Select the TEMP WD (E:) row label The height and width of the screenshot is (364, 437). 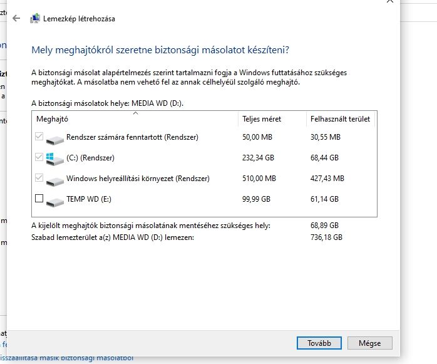(89, 199)
